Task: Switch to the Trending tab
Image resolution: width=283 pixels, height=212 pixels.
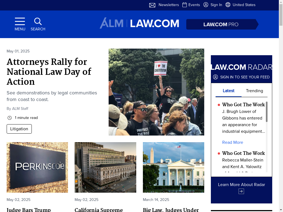Action: [254, 91]
